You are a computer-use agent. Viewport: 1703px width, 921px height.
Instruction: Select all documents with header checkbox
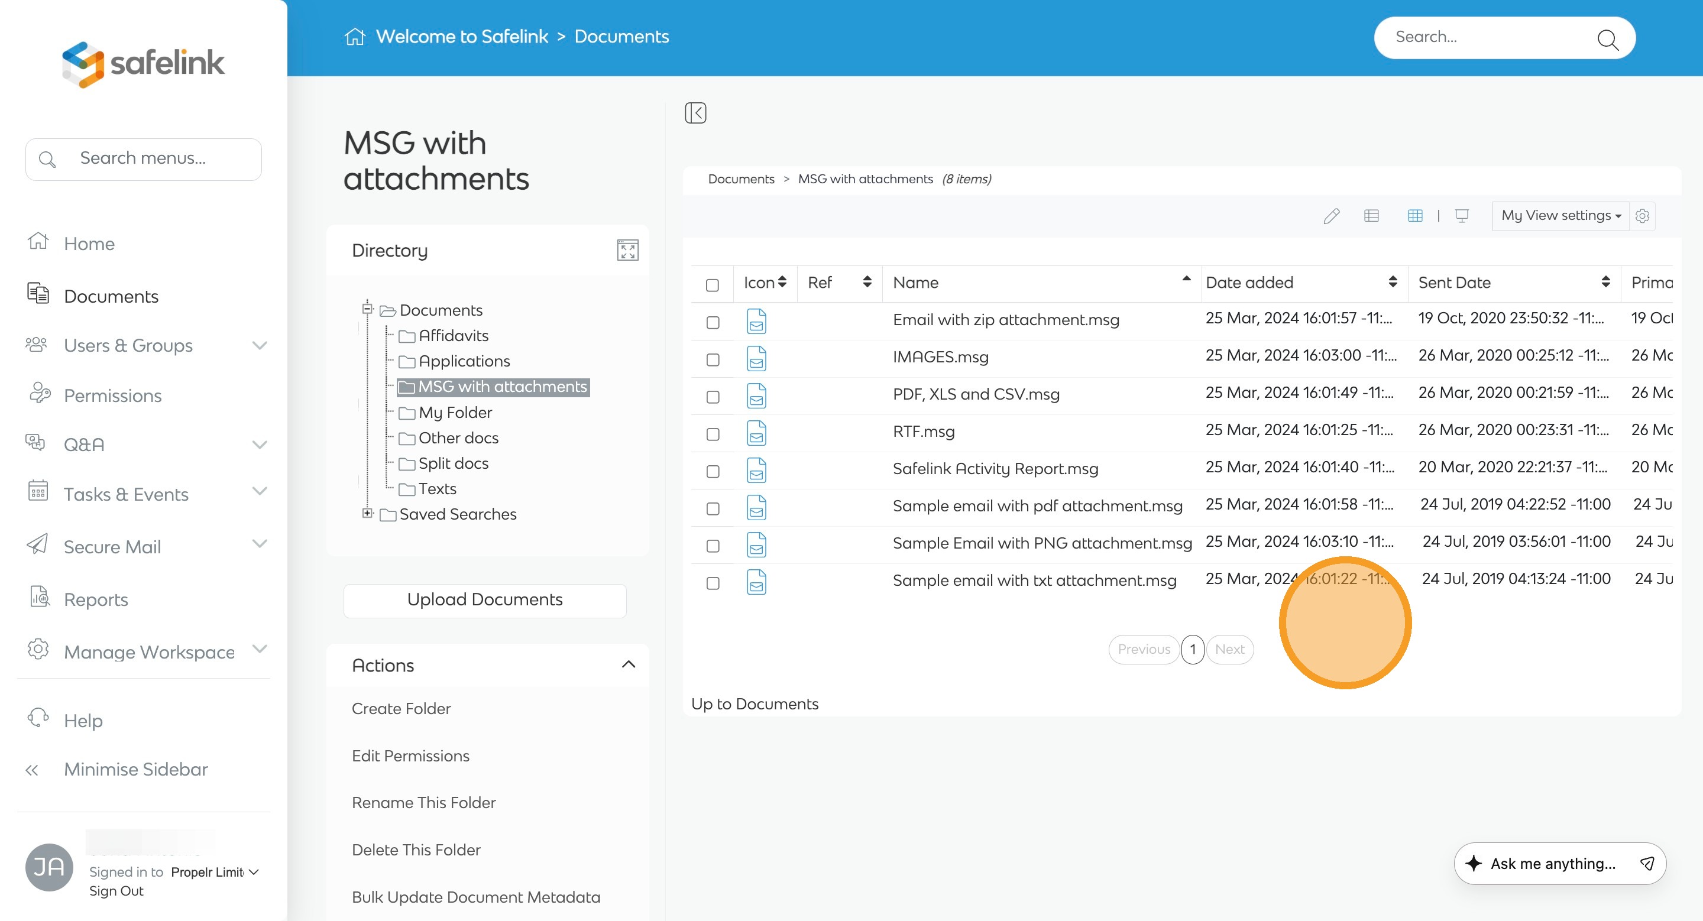712,286
